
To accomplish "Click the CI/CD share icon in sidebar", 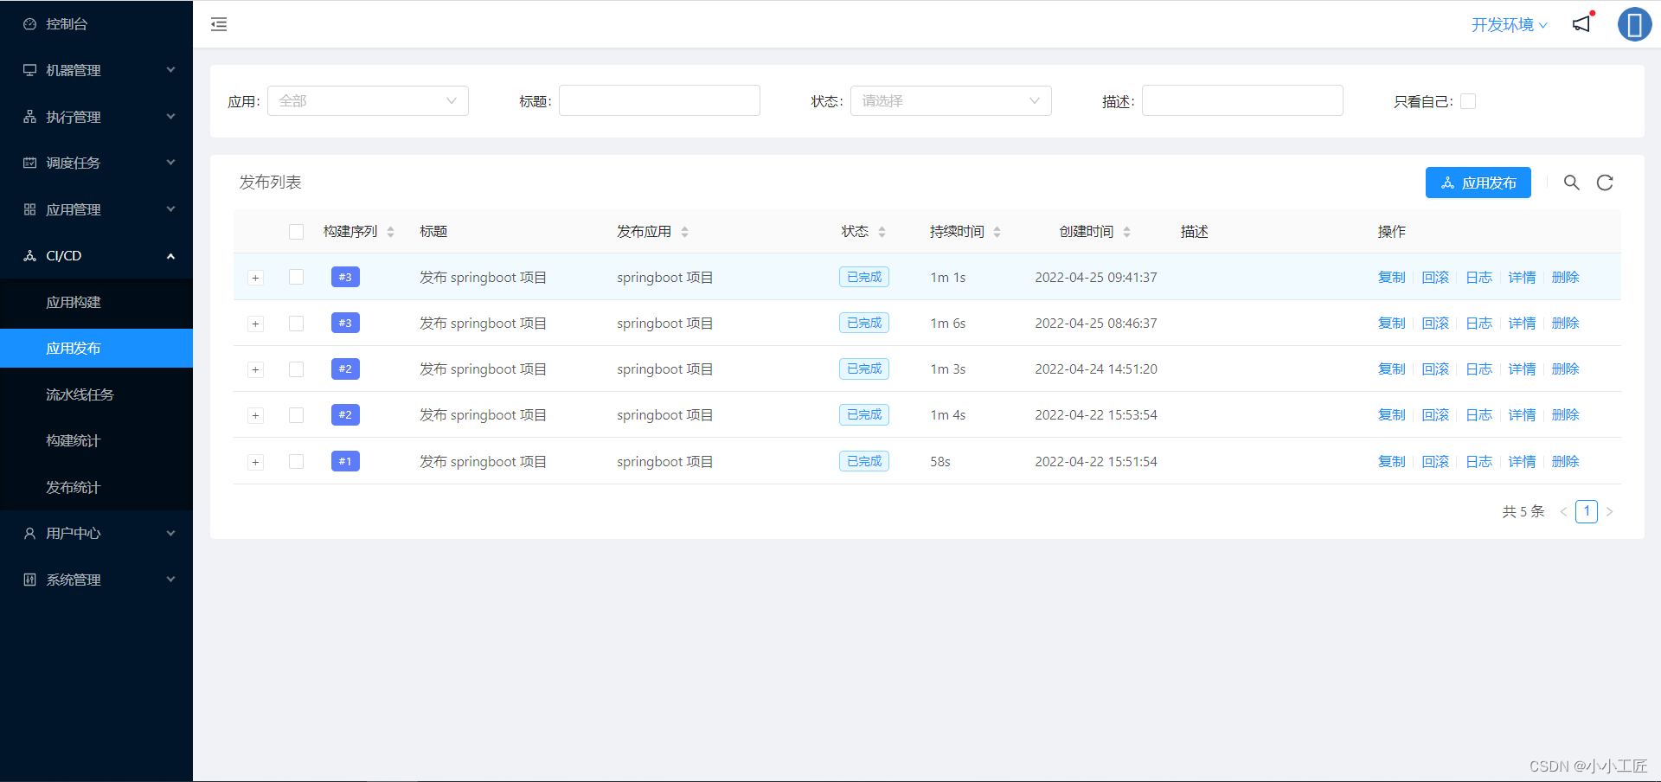I will pos(29,255).
